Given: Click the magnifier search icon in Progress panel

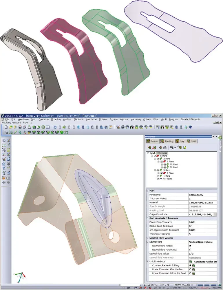Looking at the screenshot, I should coord(172,147).
